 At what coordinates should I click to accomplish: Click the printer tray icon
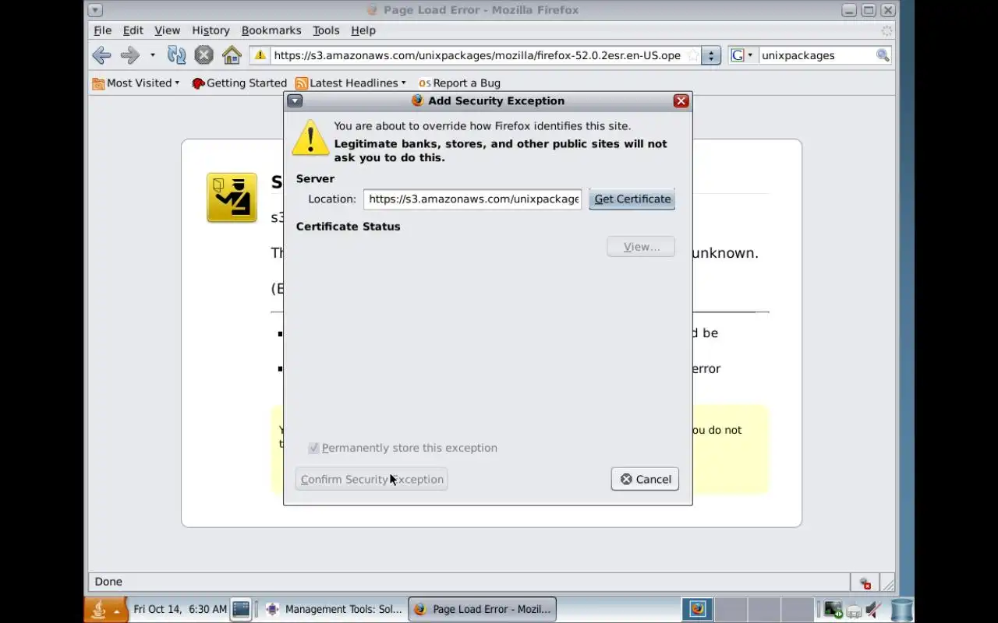[854, 611]
